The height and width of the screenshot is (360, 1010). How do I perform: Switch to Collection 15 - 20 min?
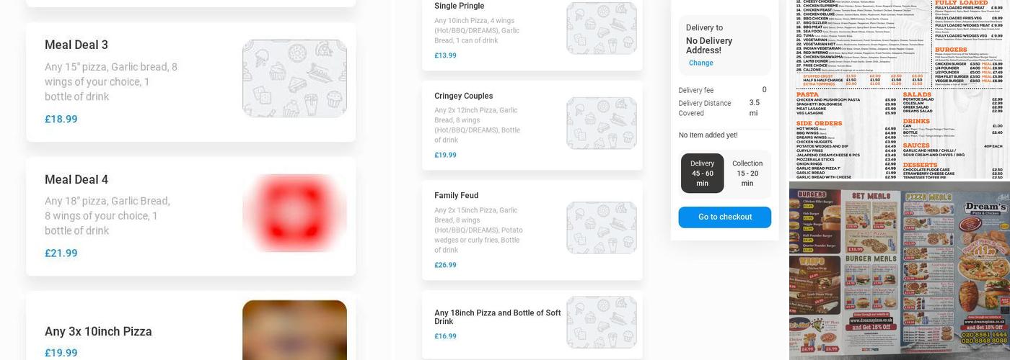click(747, 174)
